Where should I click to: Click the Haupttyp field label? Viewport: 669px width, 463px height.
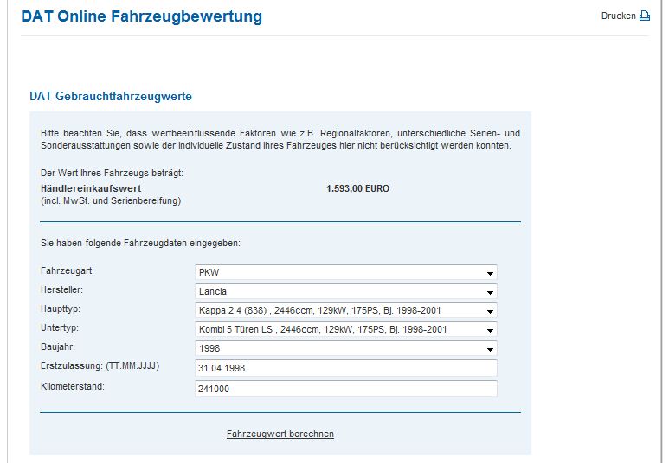click(x=62, y=309)
